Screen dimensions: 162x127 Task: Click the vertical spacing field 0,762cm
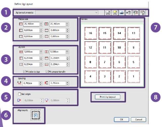58,83
